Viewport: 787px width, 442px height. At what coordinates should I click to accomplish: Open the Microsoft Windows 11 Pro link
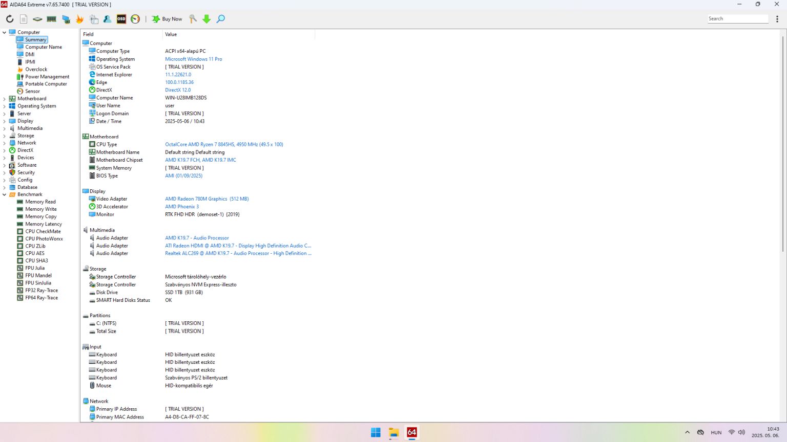coord(194,59)
